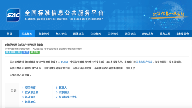Viewport: 192px width, 108px height.
Task: Follow the TC554 committee link
Action: coord(64,62)
